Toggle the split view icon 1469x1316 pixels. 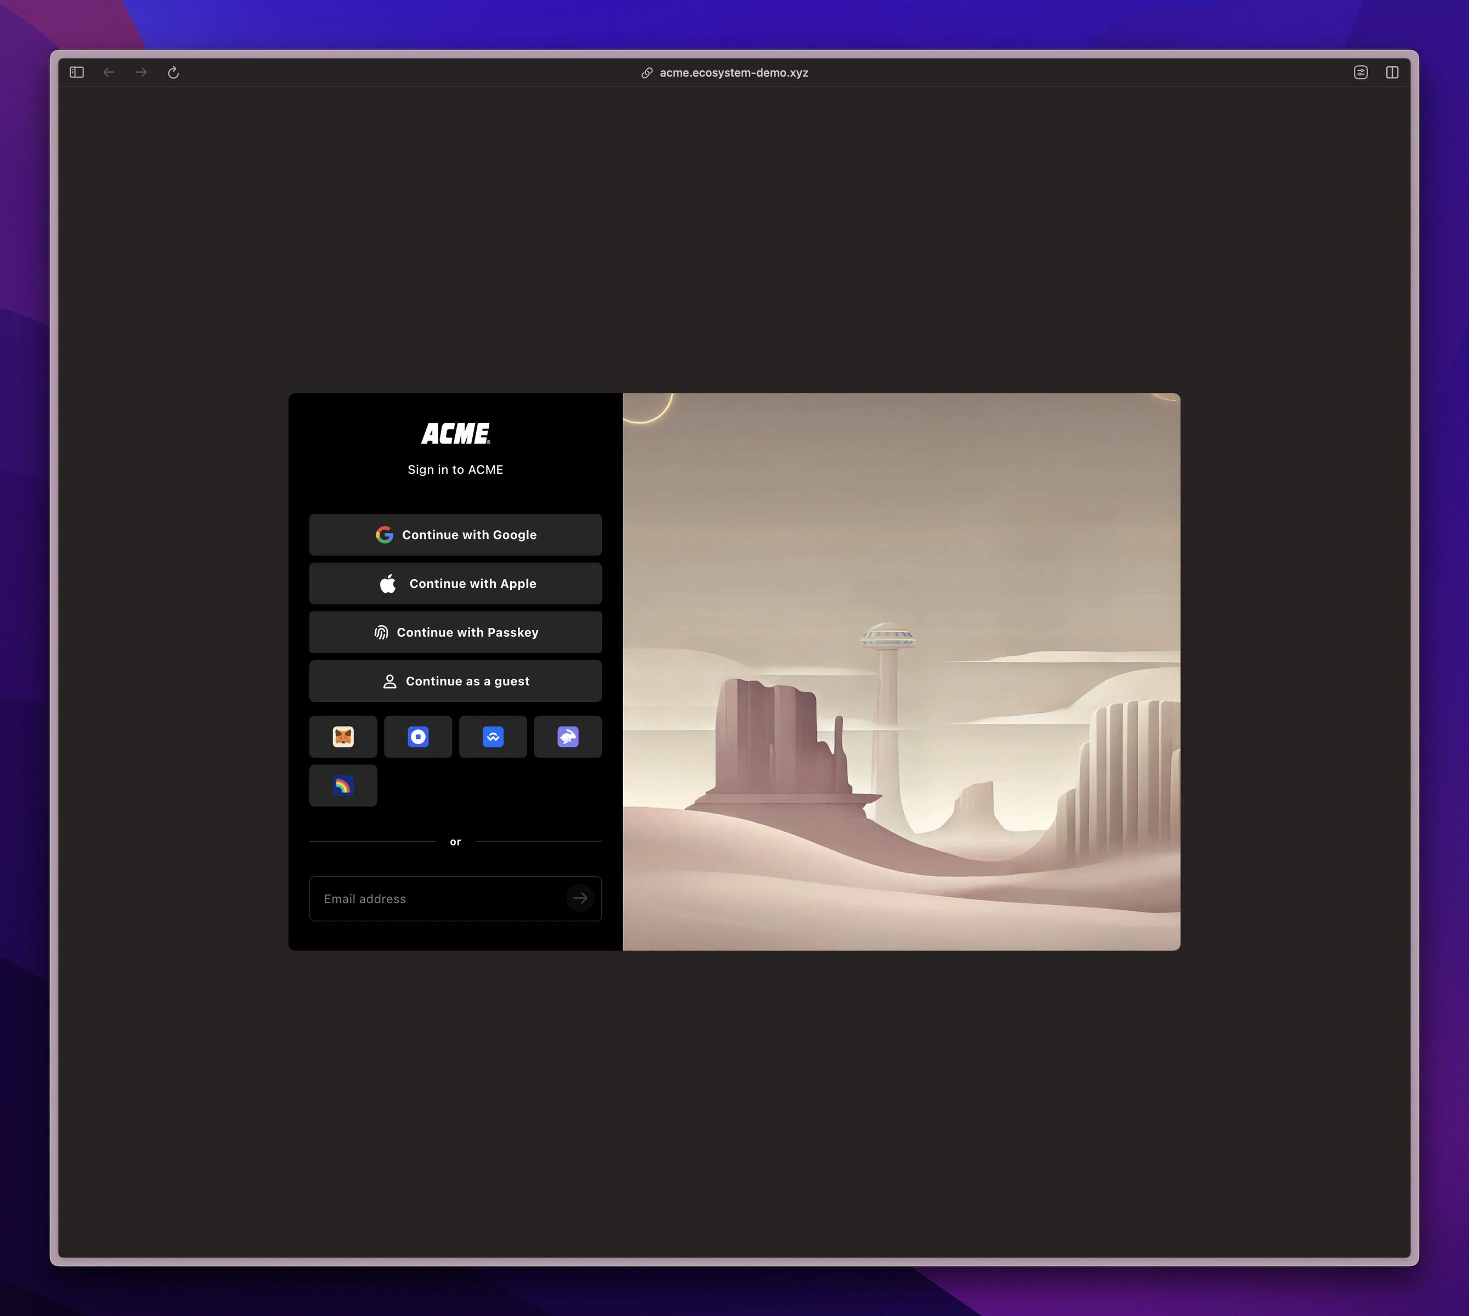[1392, 72]
